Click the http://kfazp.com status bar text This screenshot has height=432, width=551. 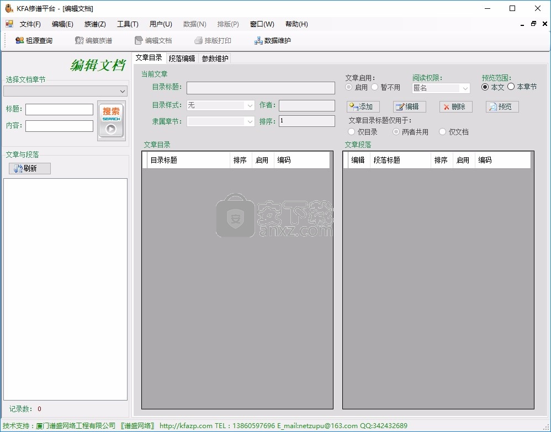[x=186, y=426]
